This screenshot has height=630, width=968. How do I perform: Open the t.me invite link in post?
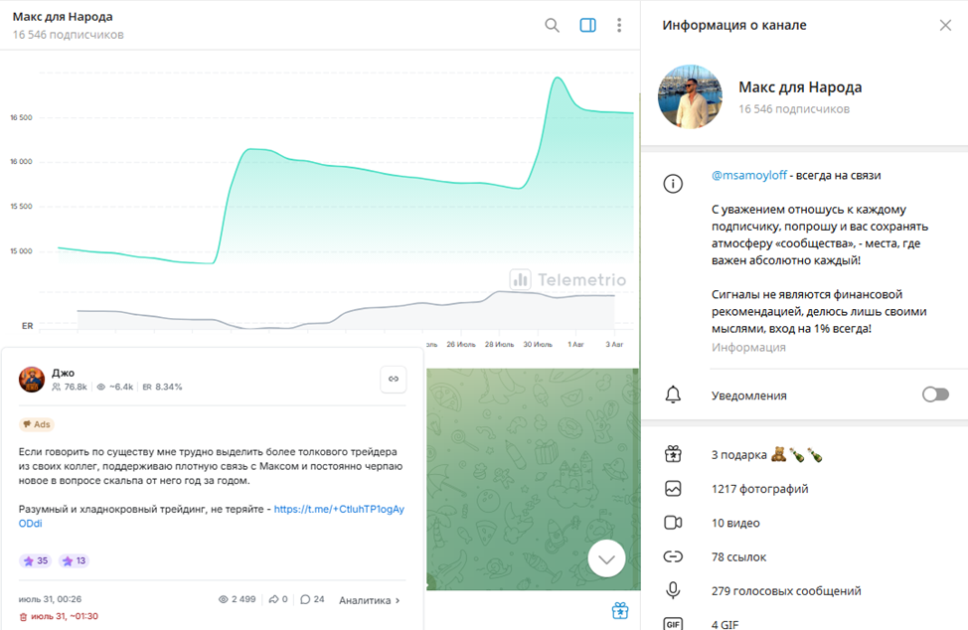338,510
